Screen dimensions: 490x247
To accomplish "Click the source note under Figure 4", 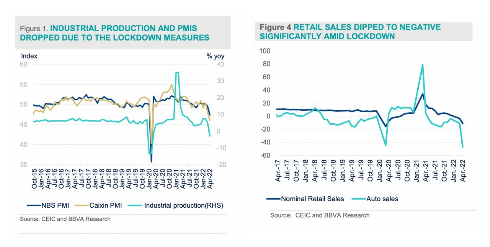I will pos(320,215).
